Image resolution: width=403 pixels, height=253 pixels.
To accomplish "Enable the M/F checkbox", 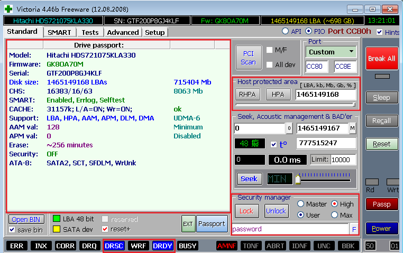I will 269,50.
